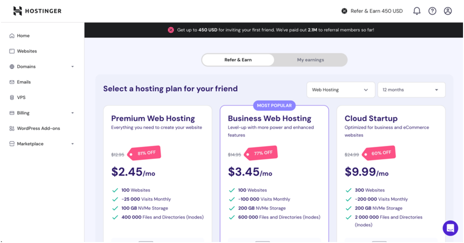The height and width of the screenshot is (243, 464).
Task: Expand the Billing sidebar menu
Action: pyautogui.click(x=72, y=113)
